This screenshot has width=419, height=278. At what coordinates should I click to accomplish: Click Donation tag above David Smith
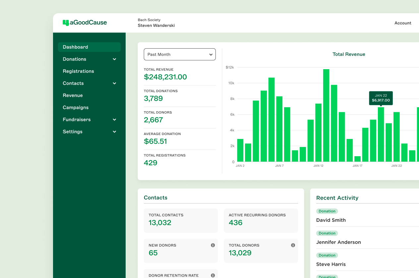click(x=327, y=211)
